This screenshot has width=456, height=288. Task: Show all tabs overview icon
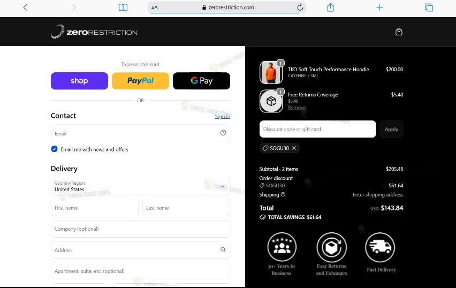pyautogui.click(x=429, y=7)
